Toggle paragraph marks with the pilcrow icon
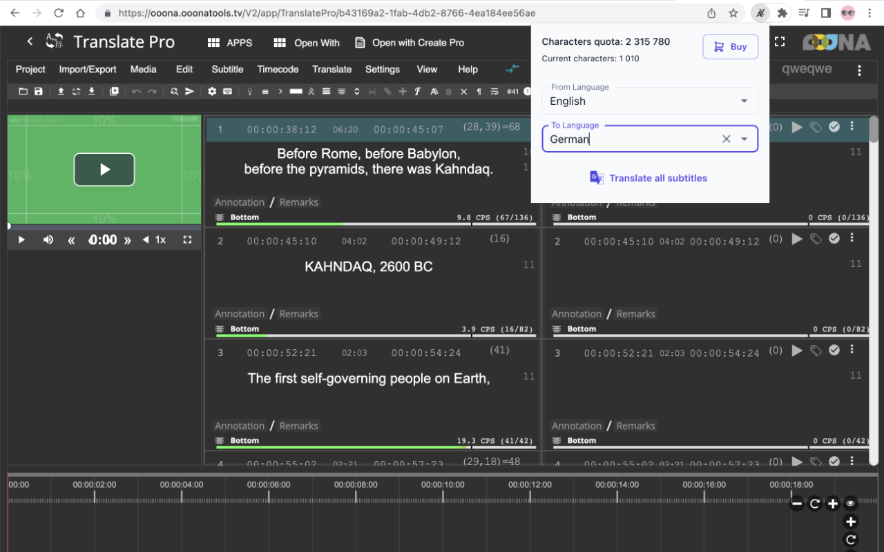Screen dimensions: 884x552 pyautogui.click(x=479, y=91)
